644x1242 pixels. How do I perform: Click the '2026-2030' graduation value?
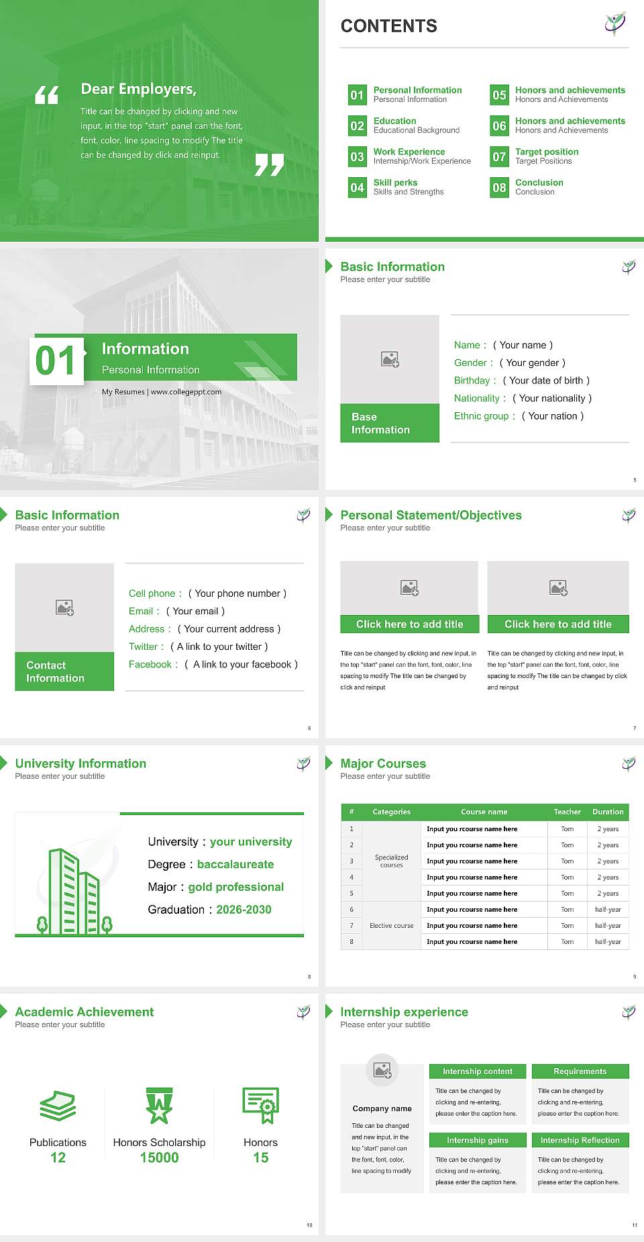pyautogui.click(x=244, y=910)
